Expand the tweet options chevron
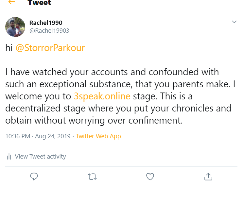The width and height of the screenshot is (243, 204). (234, 22)
